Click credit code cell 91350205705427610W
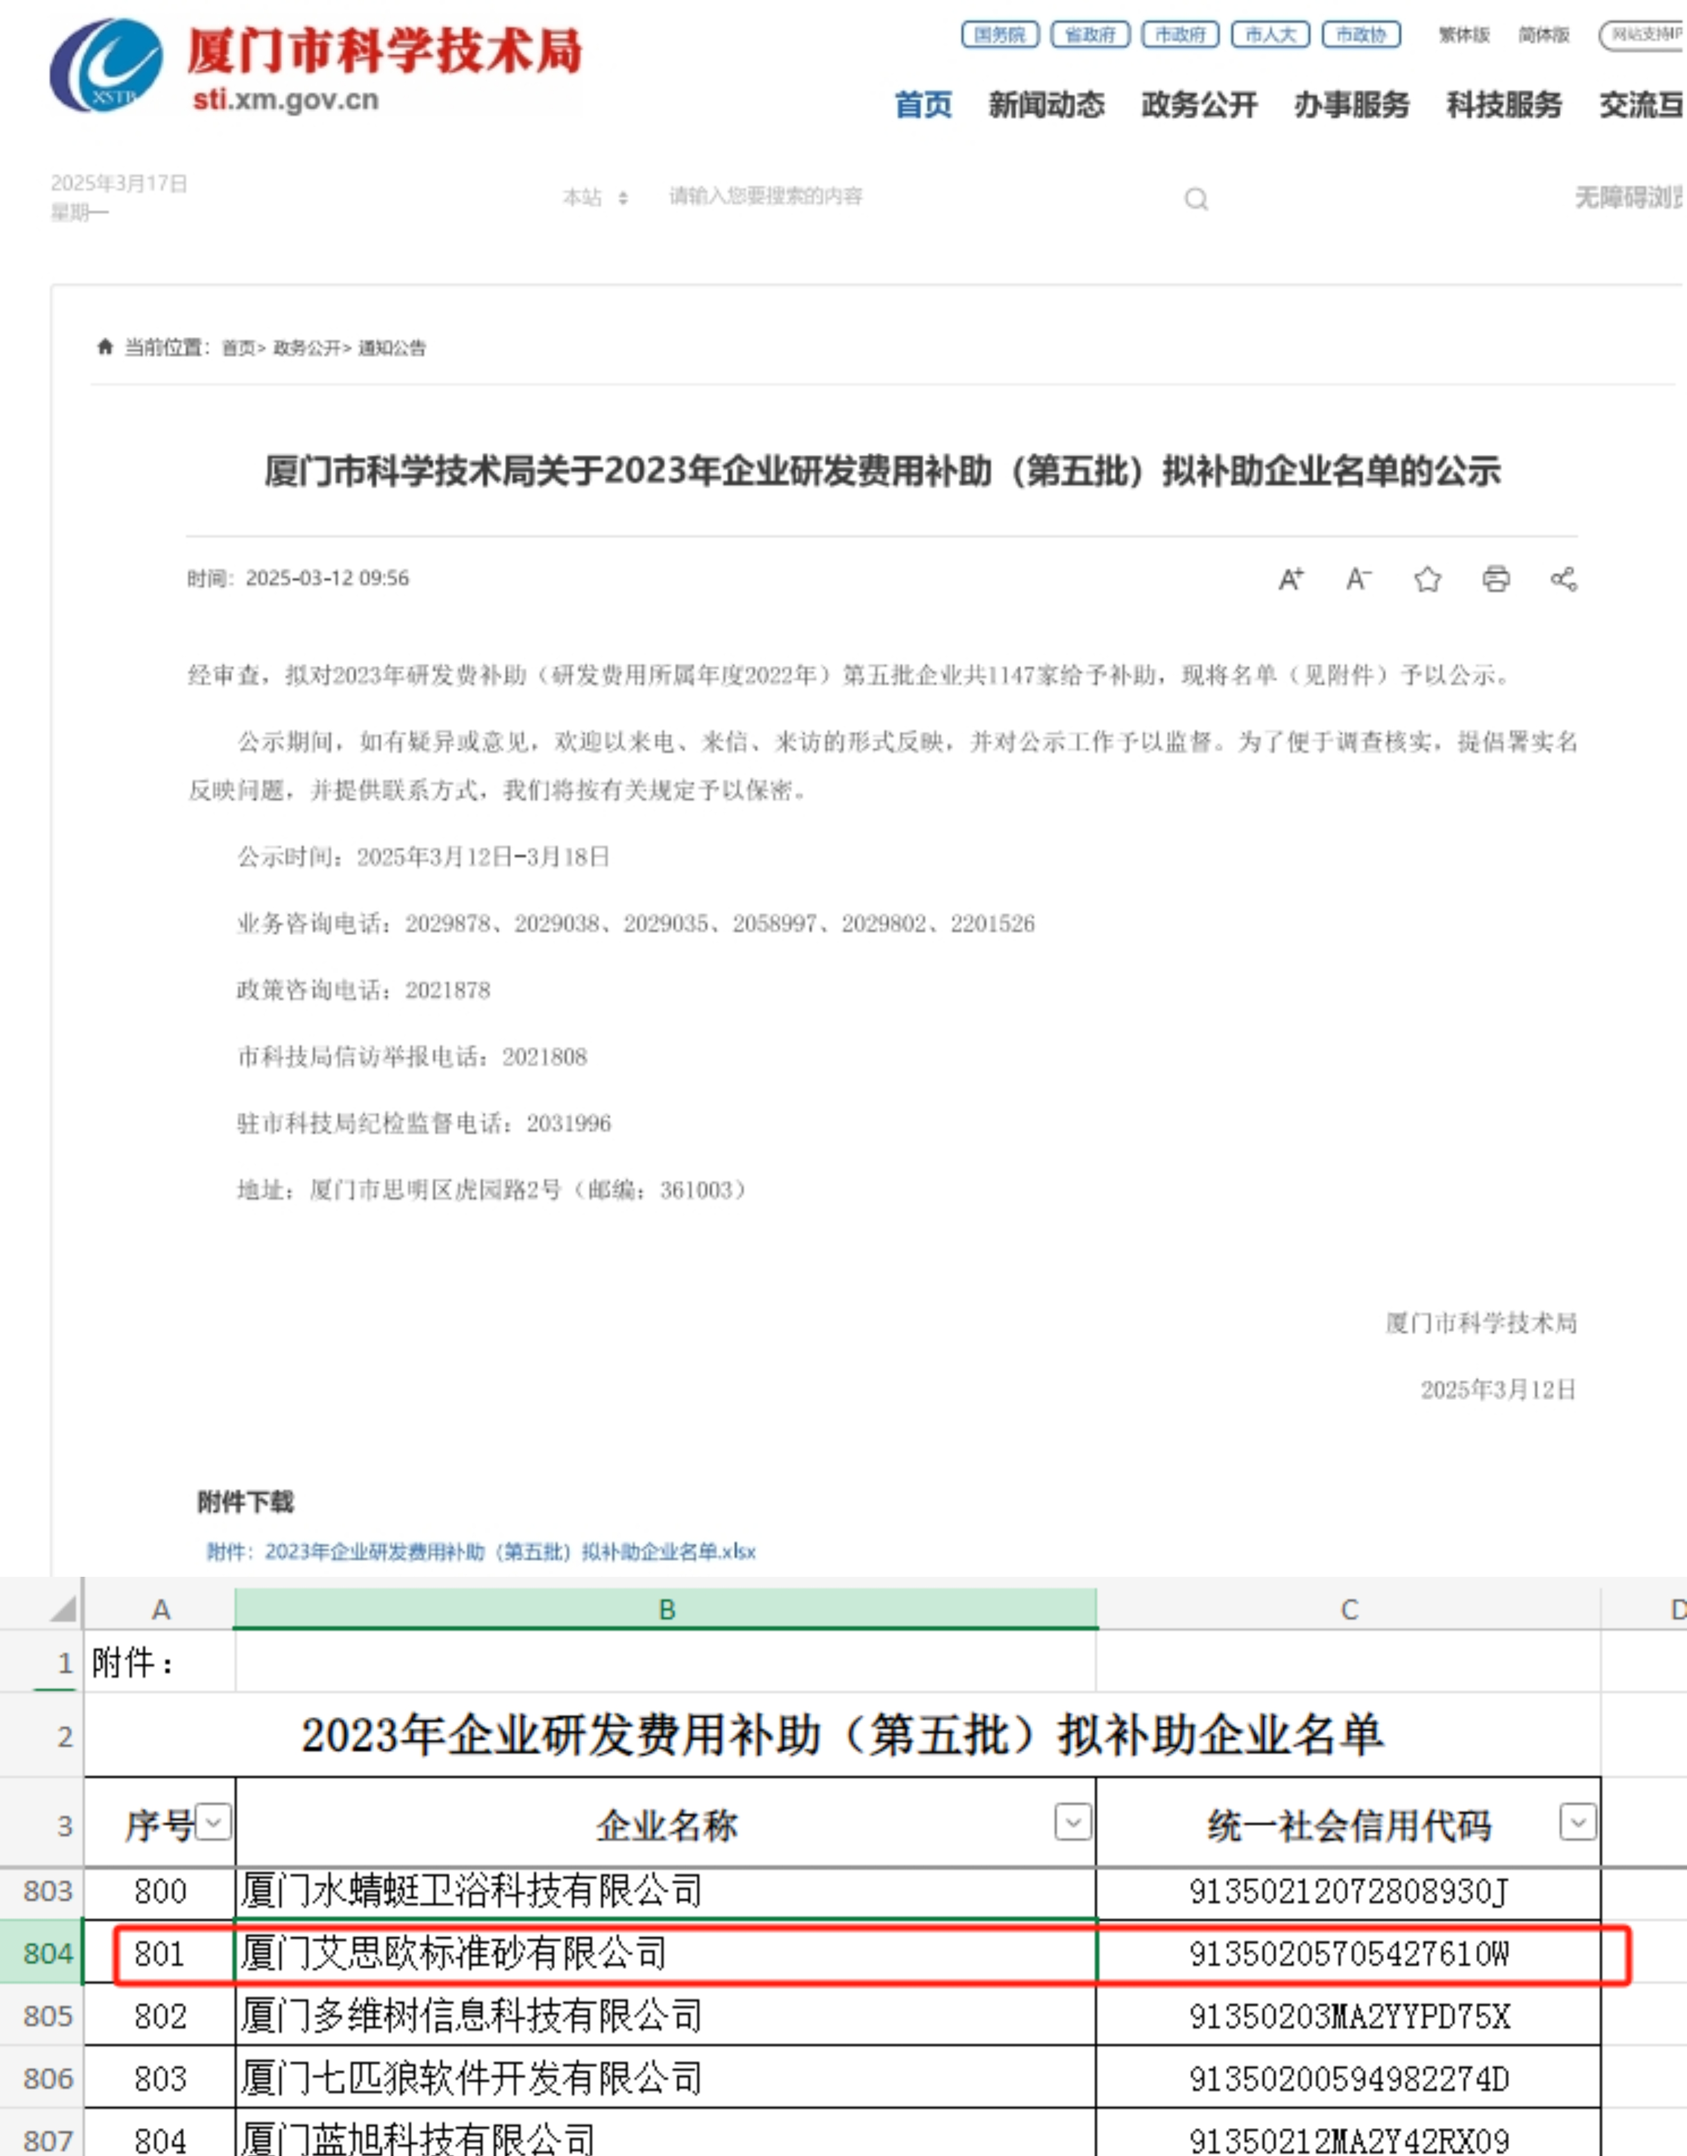 click(1348, 1952)
